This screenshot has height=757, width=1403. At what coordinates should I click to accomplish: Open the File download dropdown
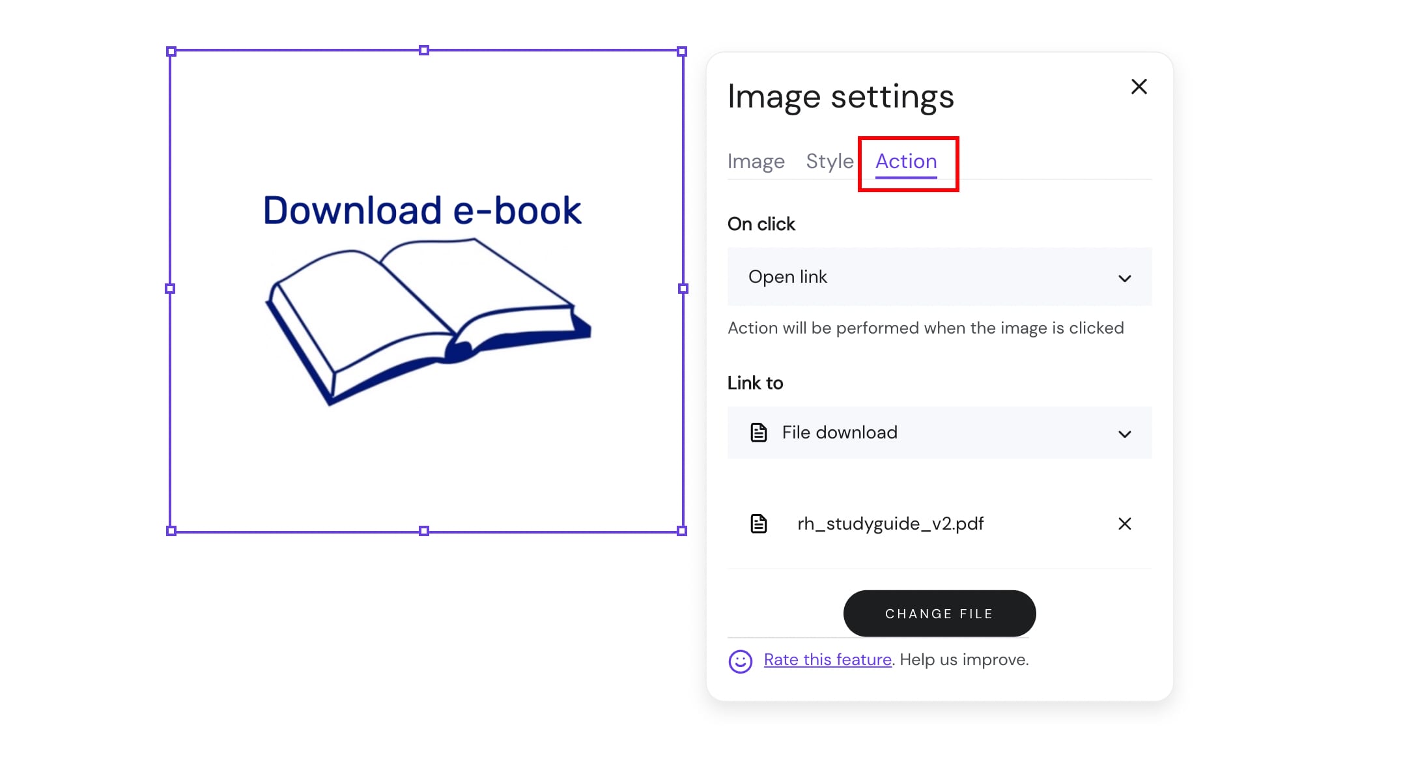(x=939, y=433)
